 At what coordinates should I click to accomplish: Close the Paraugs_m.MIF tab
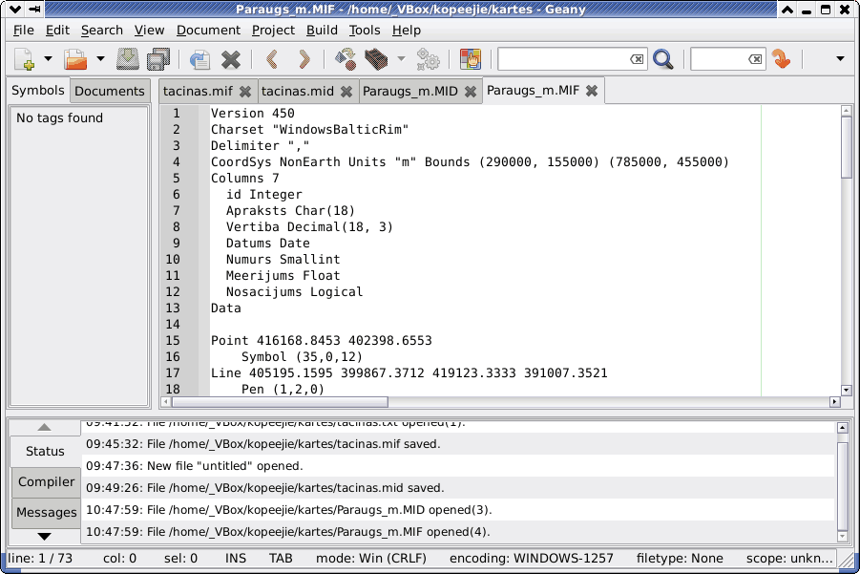(x=591, y=91)
